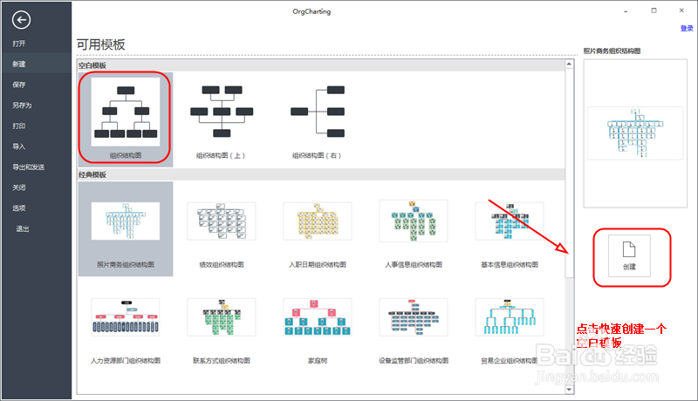The height and width of the screenshot is (401, 698).
Task: Choose 基本信息组织结构图 template
Action: pos(510,228)
